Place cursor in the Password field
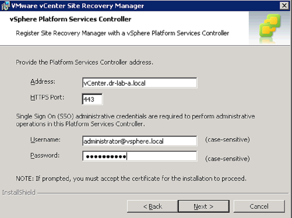292x218 pixels. point(140,156)
